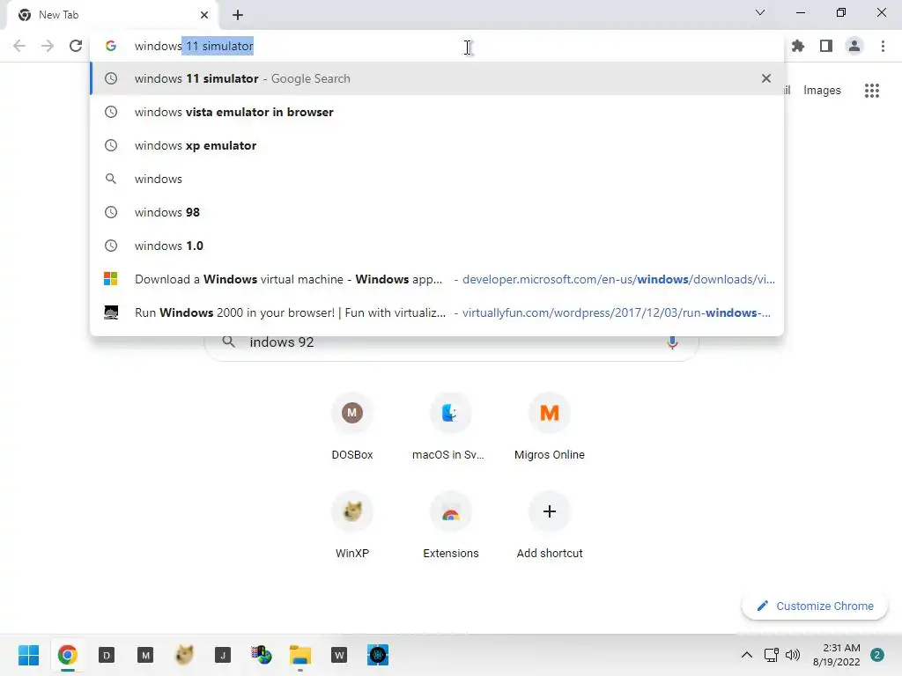
Task: Open Chrome's three-dot menu
Action: point(883,46)
